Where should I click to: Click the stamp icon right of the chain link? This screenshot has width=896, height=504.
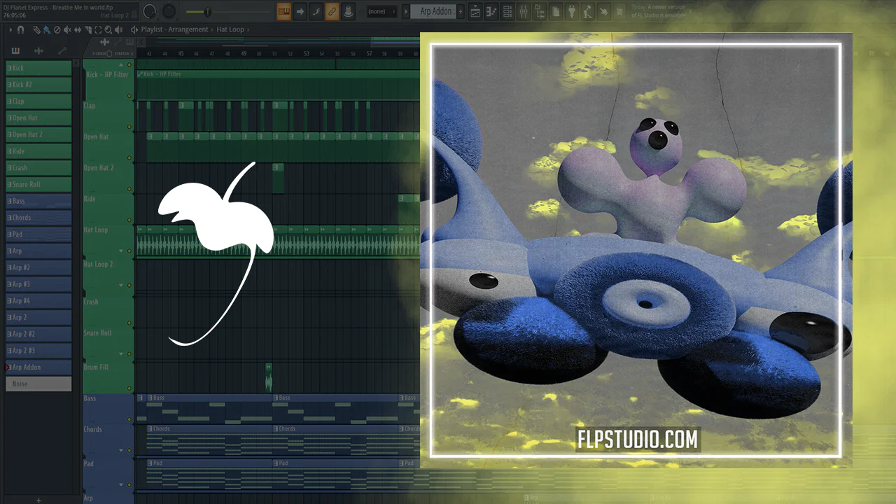348,11
